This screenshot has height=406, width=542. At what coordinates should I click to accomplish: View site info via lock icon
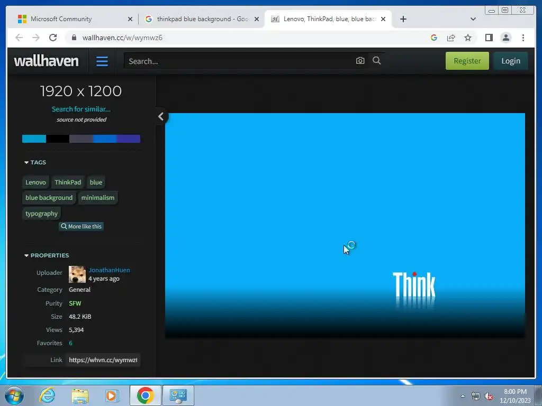[74, 38]
